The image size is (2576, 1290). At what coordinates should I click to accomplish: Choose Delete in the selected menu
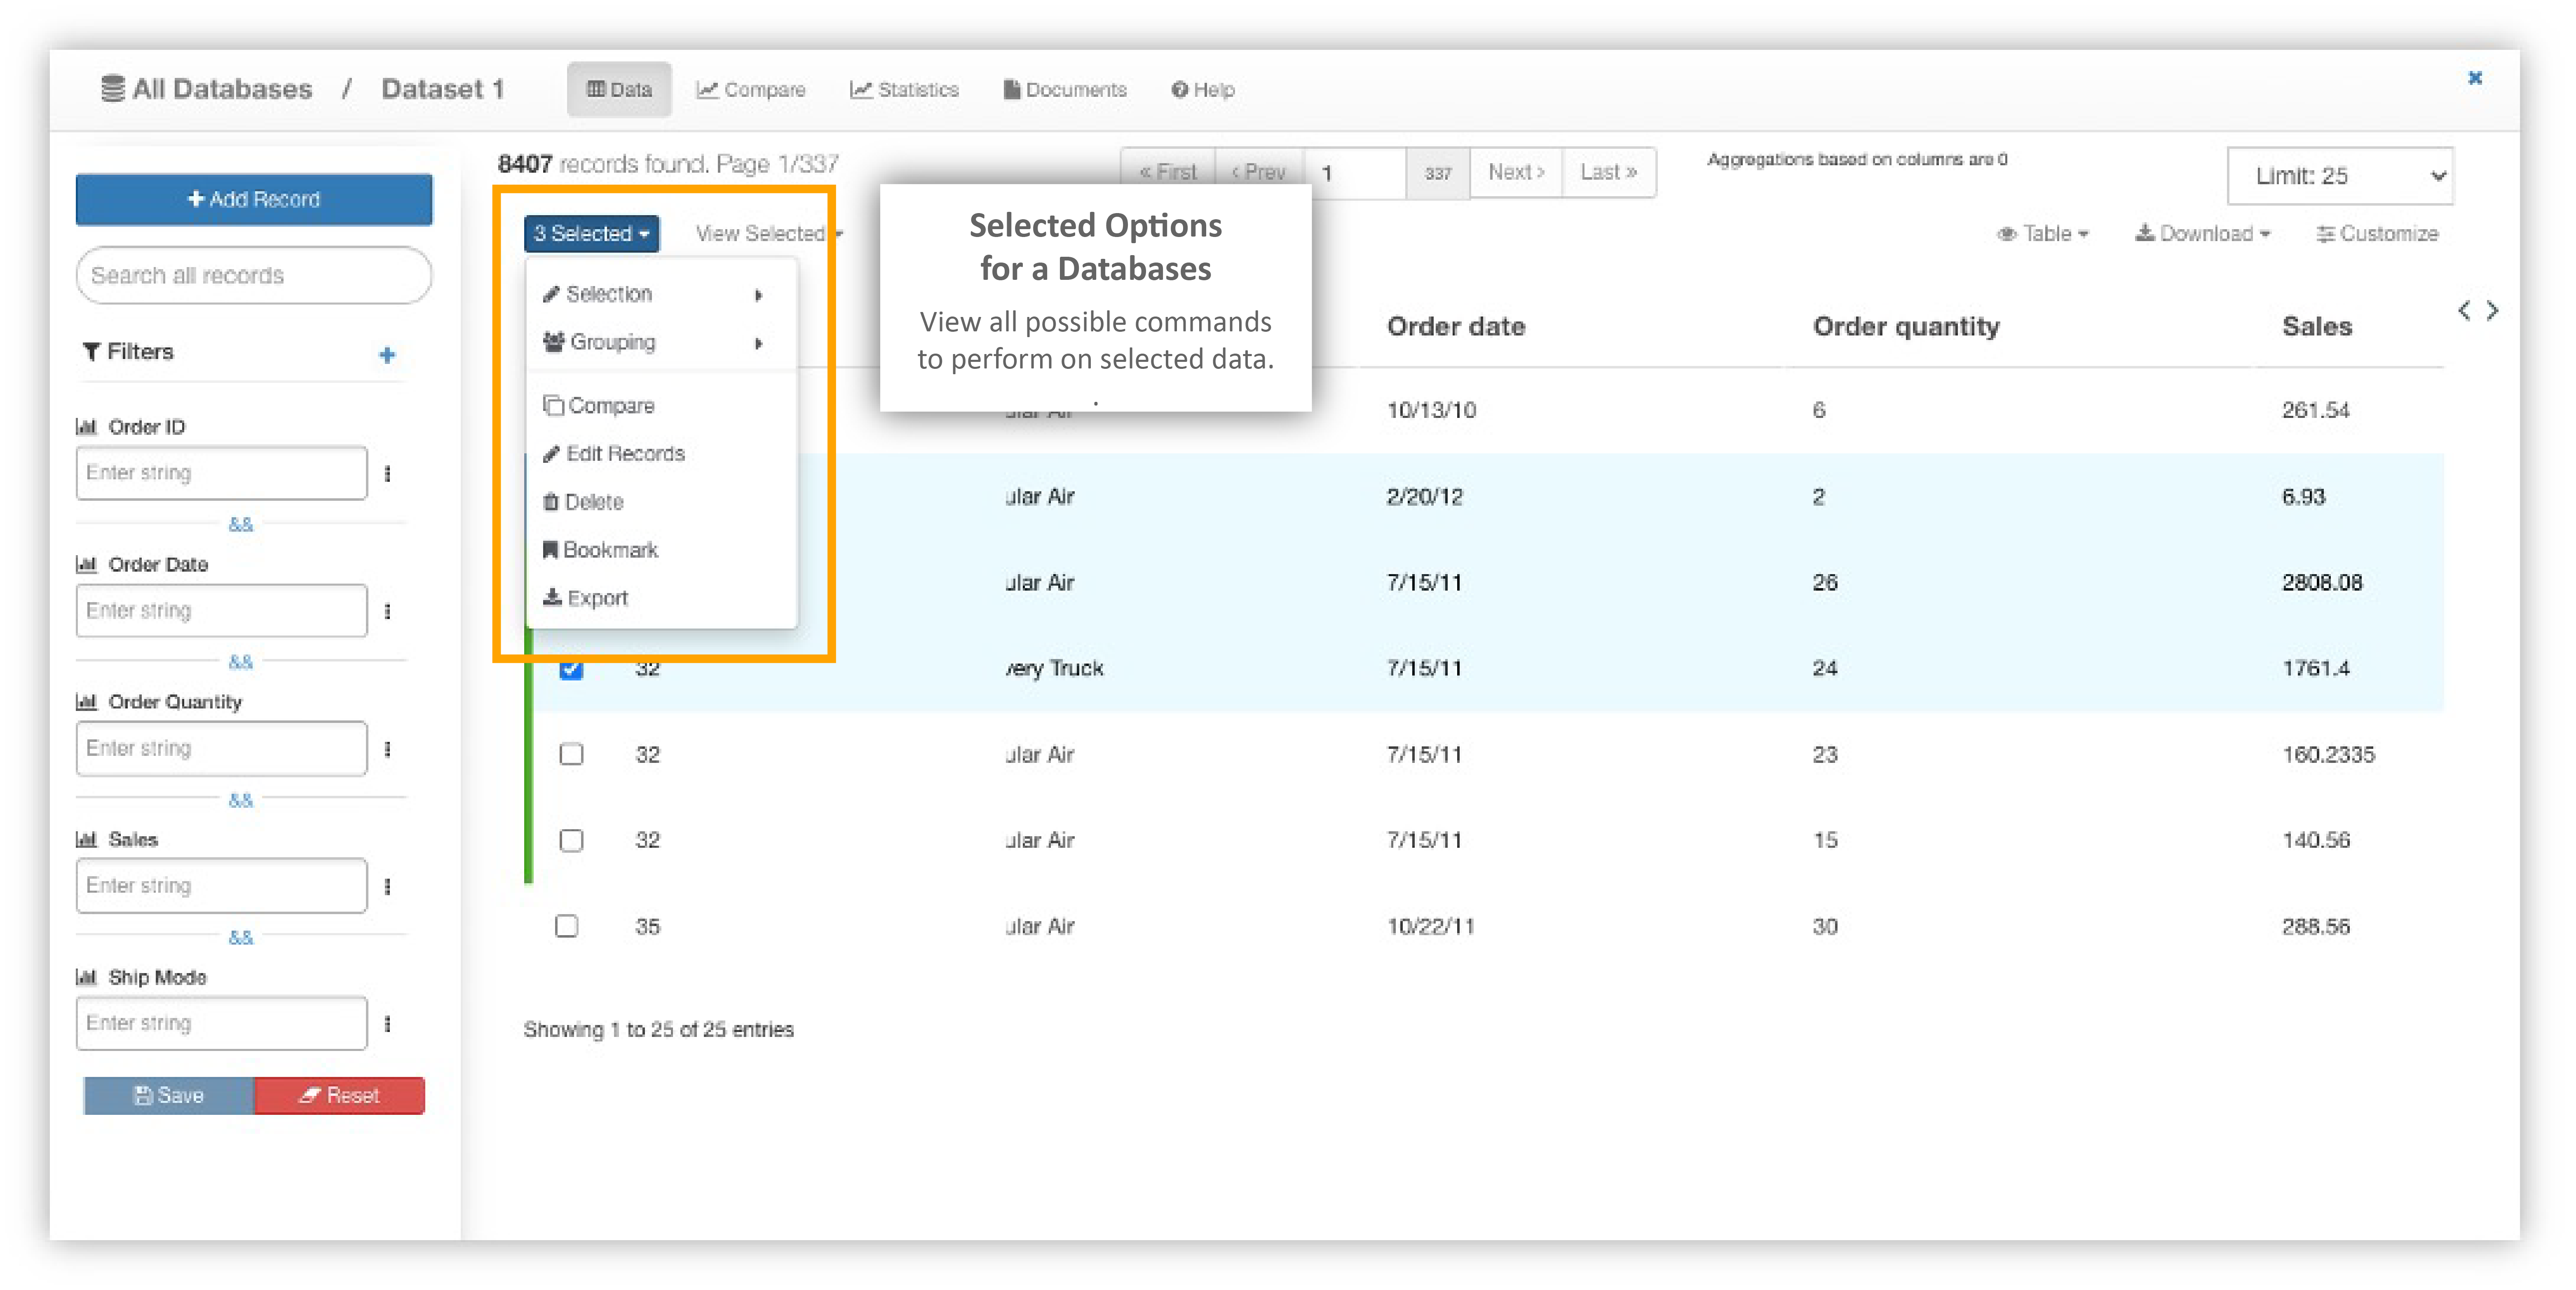660,502
